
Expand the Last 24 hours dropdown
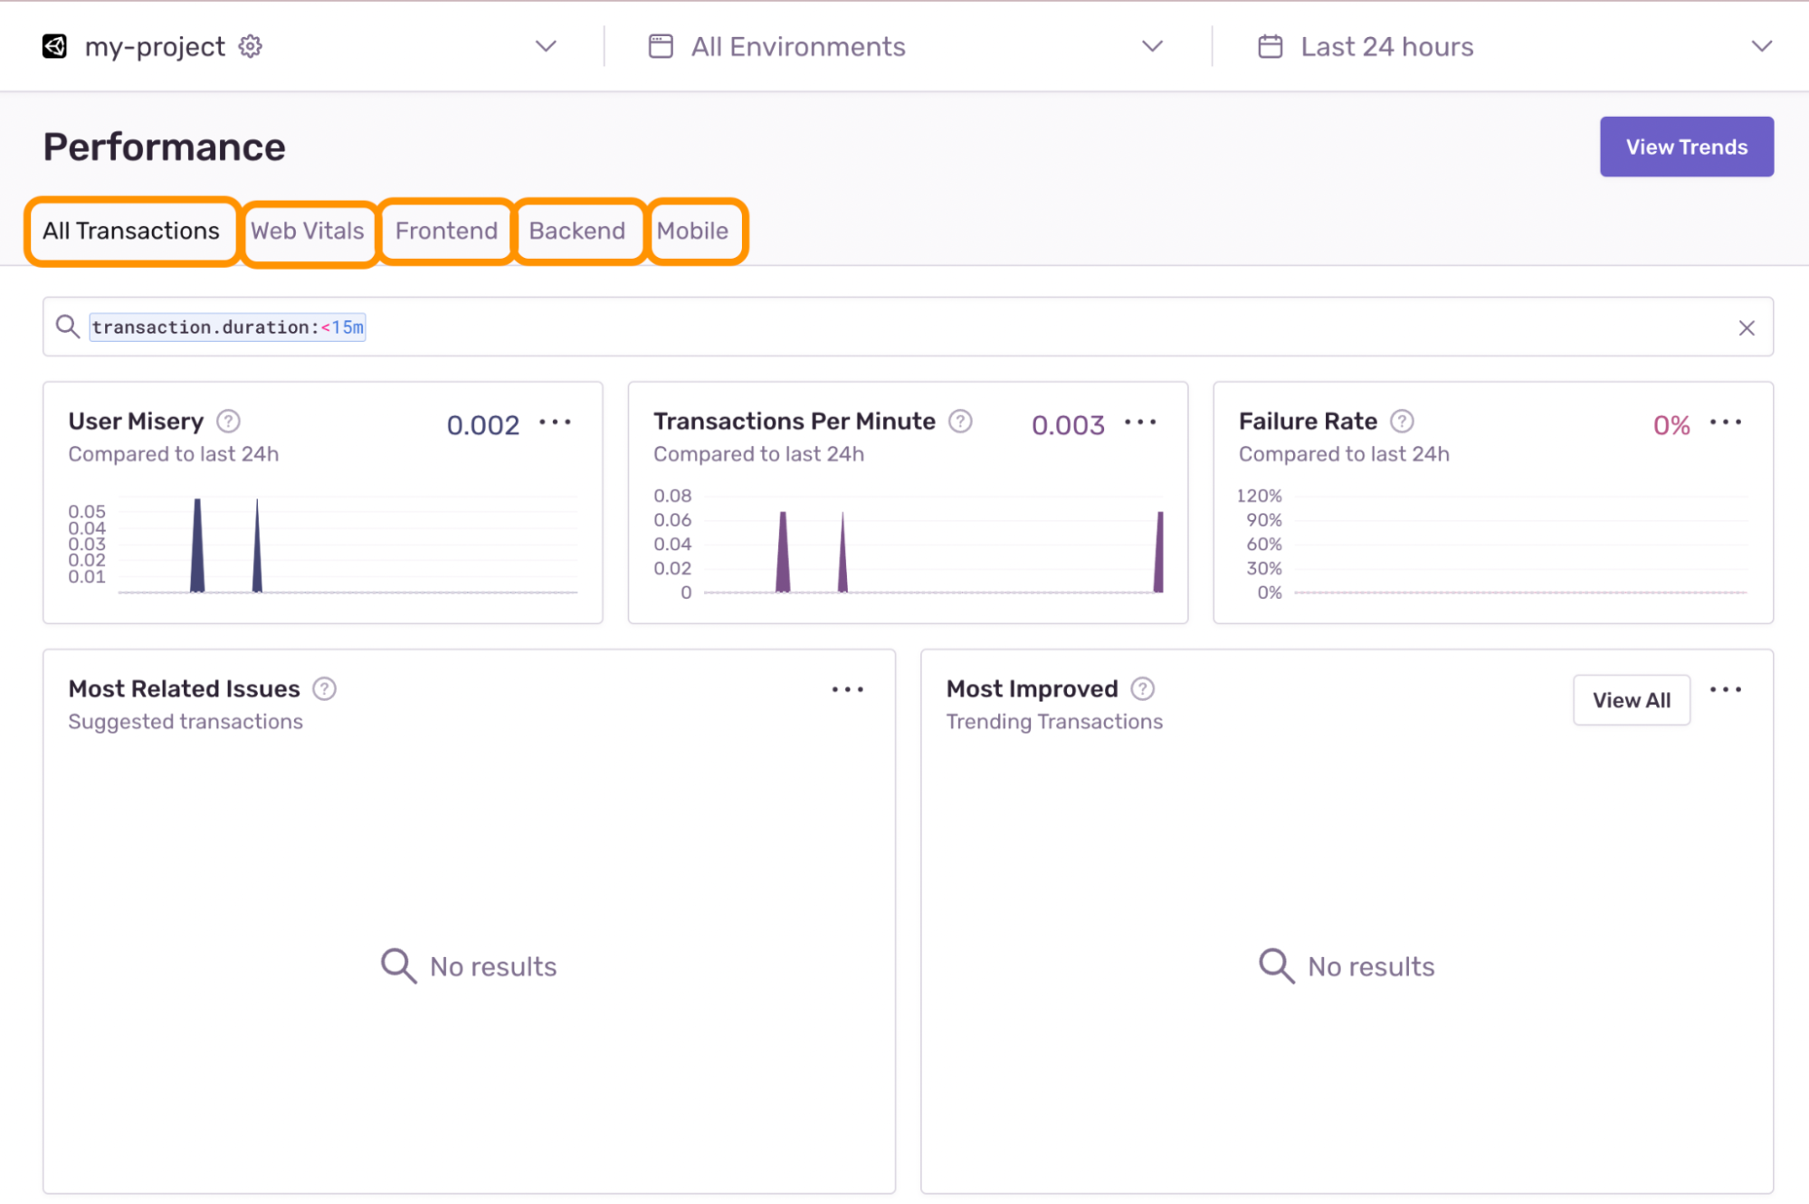(x=1760, y=46)
